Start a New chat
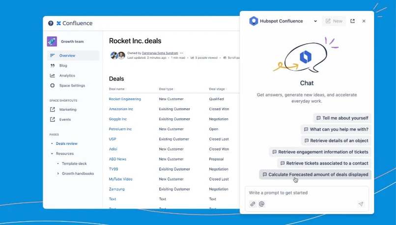The height and width of the screenshot is (225, 396). [334, 21]
